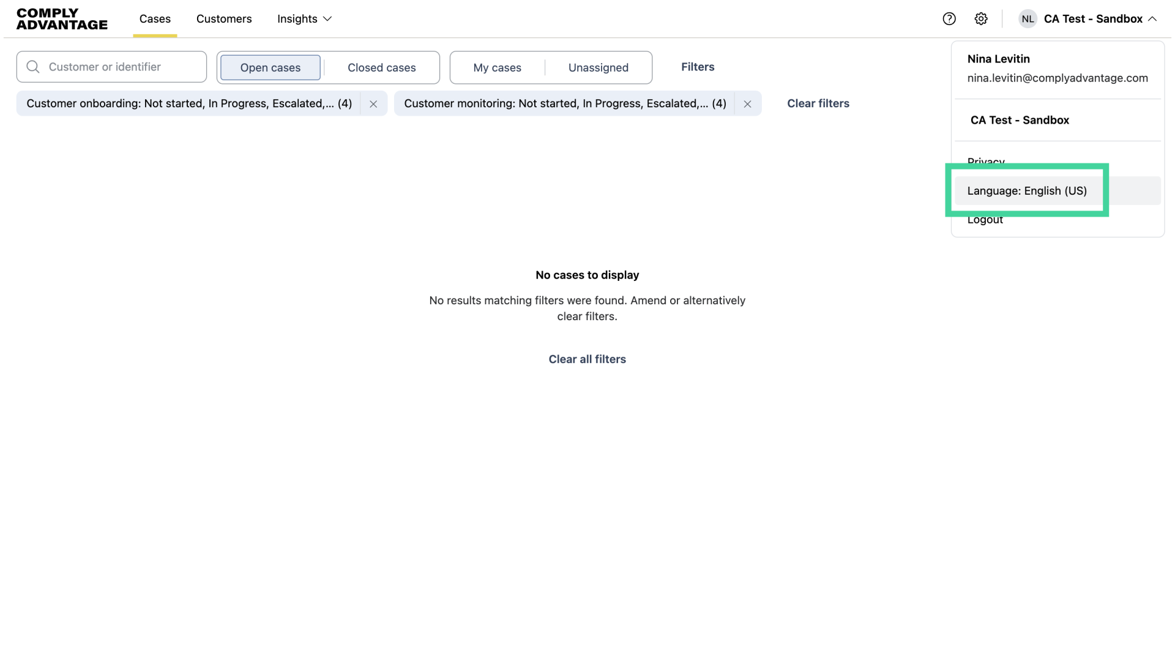The width and height of the screenshot is (1175, 661).
Task: Toggle My cases filter
Action: coord(497,67)
